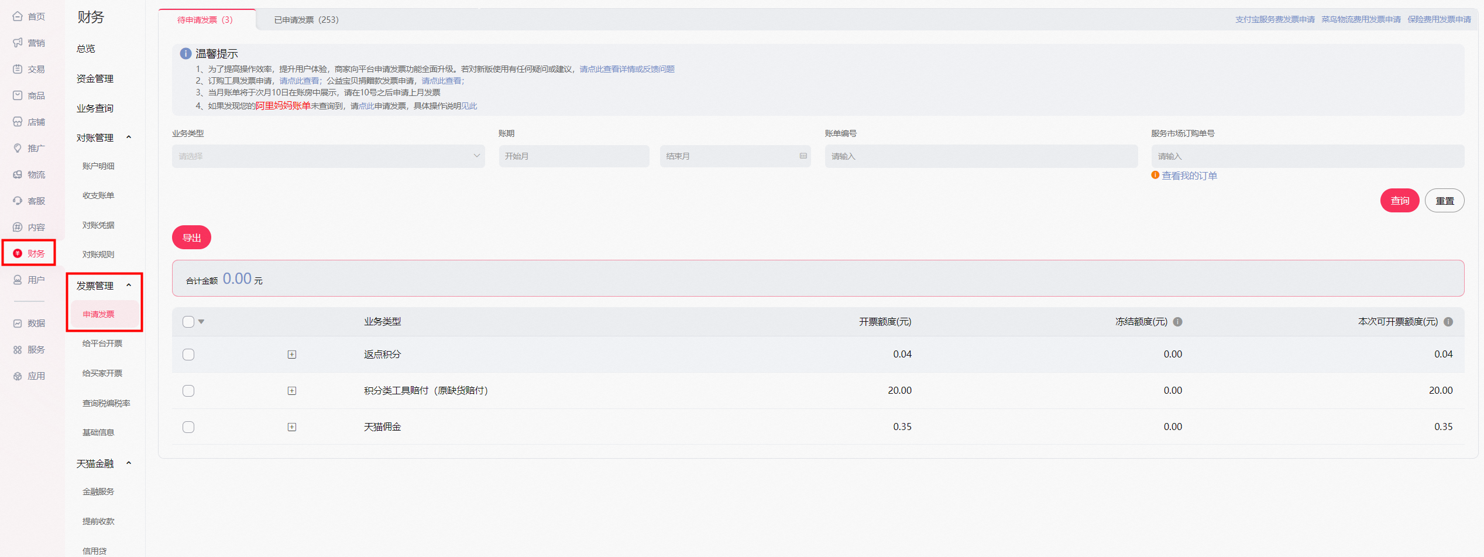1484x557 pixels.
Task: Select 给平台开票 menu item
Action: [102, 343]
